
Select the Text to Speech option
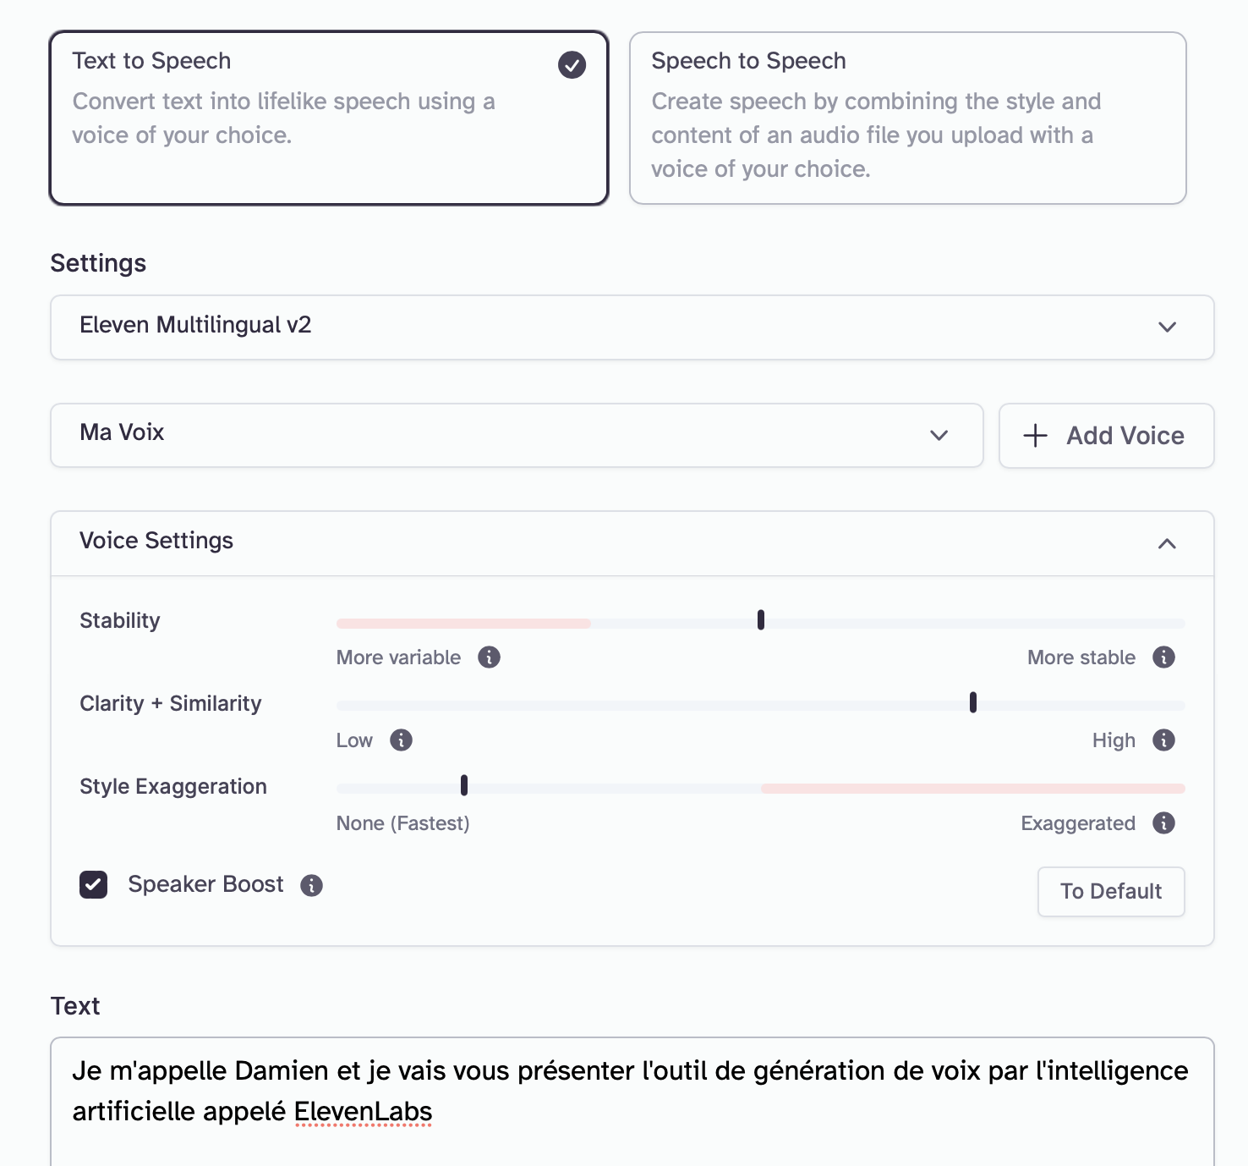(x=329, y=118)
